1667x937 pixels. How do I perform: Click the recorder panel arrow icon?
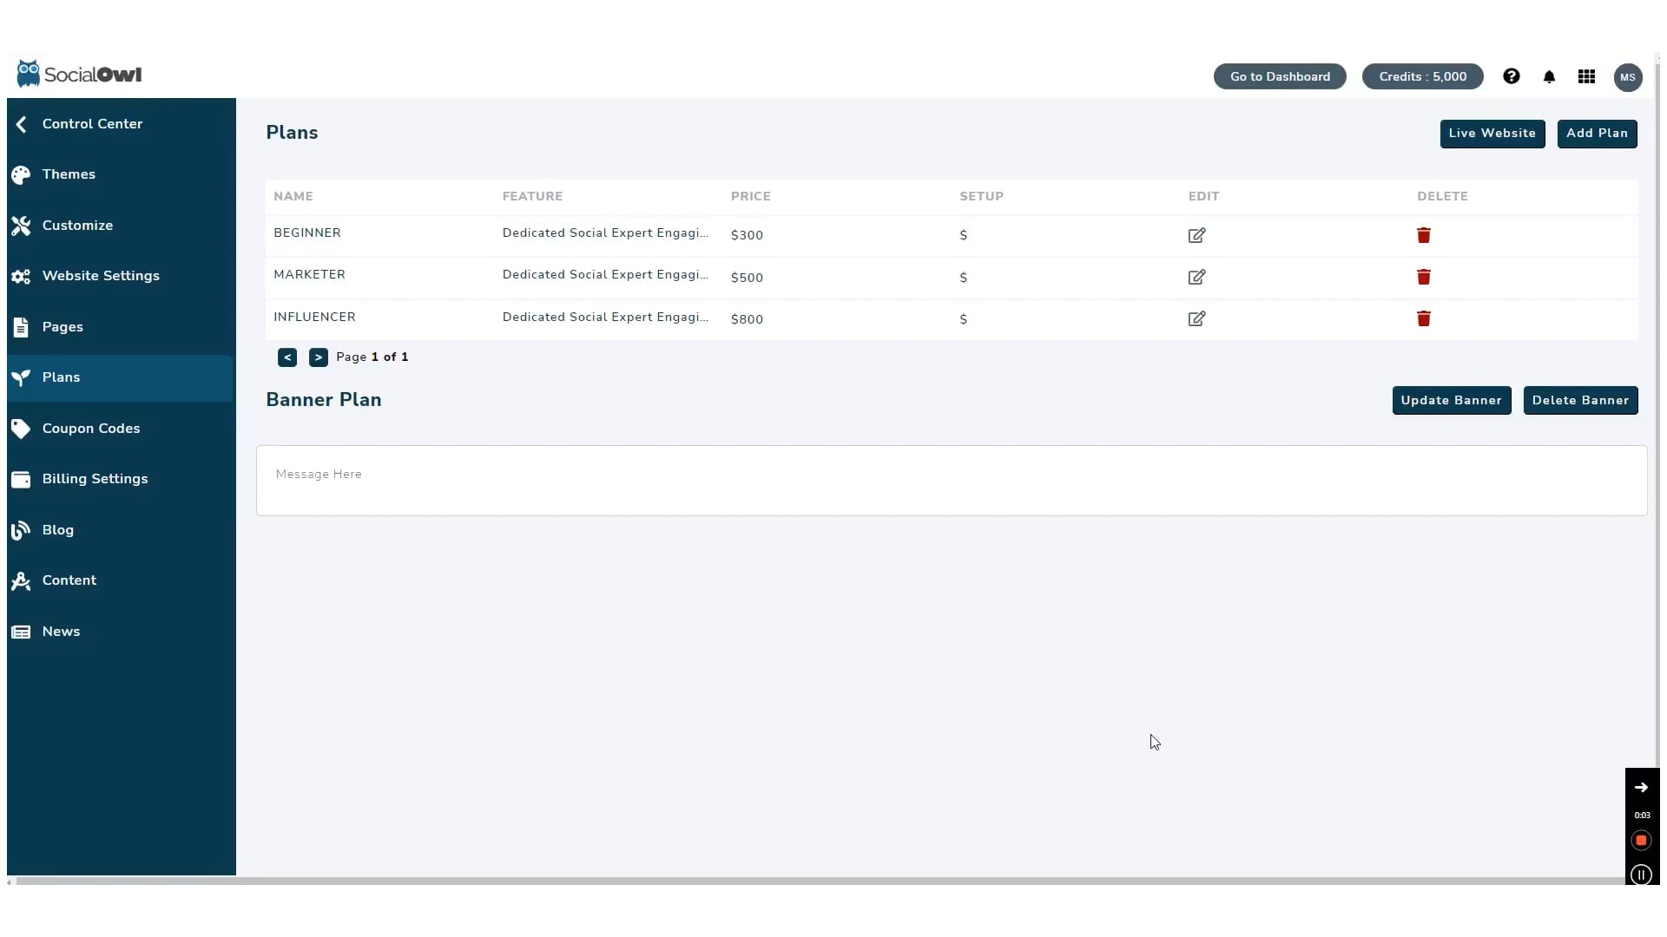click(1641, 788)
